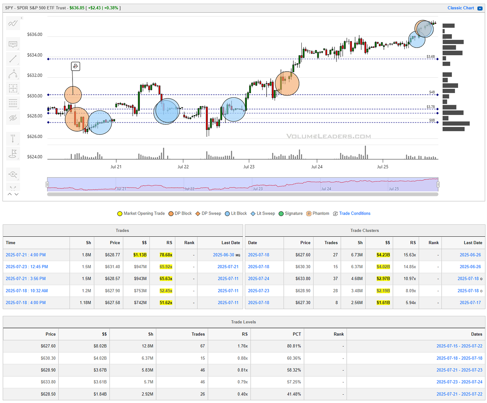Image resolution: width=487 pixels, height=403 pixels.
Task: Open trade 2025-07-23 : 12:45 PM
Action: [27, 267]
